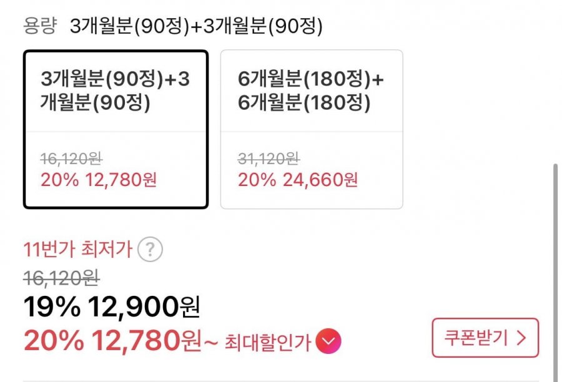Click the red 11번가 최저가 label
The height and width of the screenshot is (382, 562).
tap(78, 250)
